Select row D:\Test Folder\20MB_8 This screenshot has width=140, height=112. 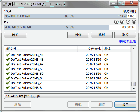(x=68, y=88)
